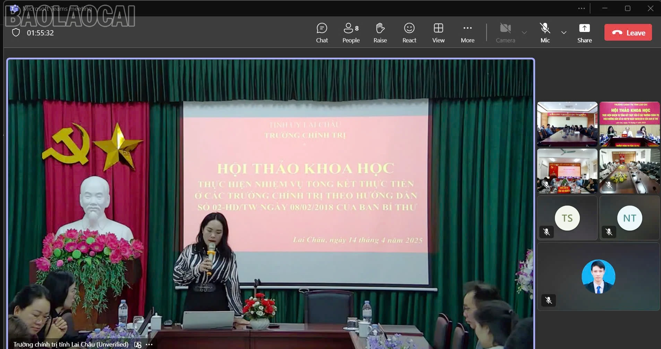The image size is (661, 349).
Task: Click the muted mic indicator on NT tile
Action: click(609, 232)
